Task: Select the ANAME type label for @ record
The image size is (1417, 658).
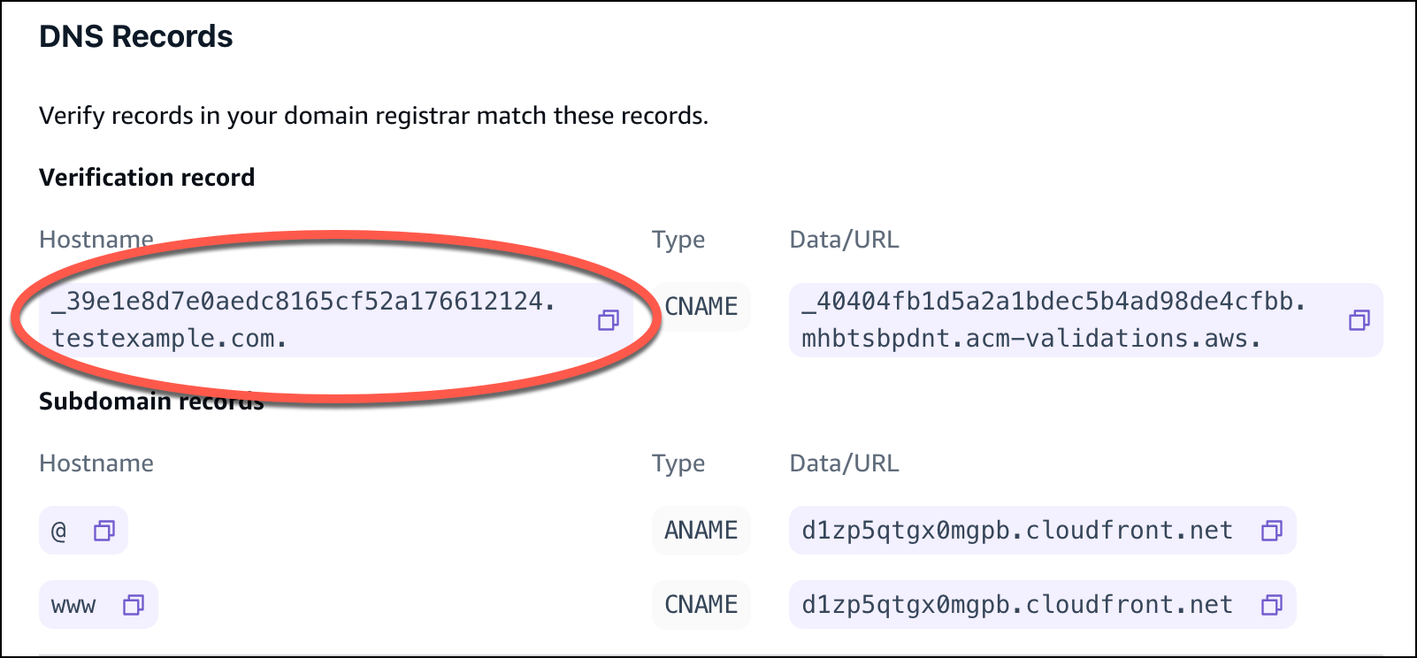Action: pyautogui.click(x=701, y=531)
